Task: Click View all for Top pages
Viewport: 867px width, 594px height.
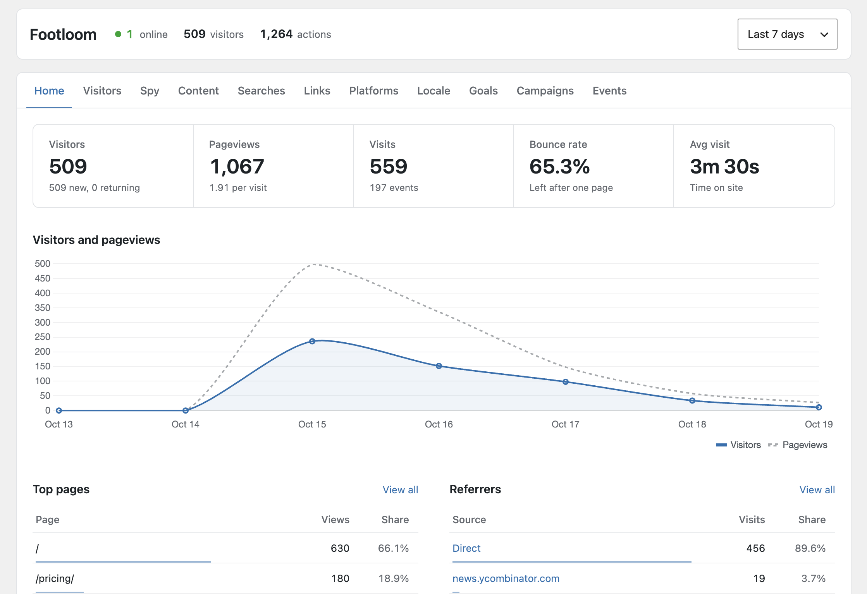Action: coord(400,490)
